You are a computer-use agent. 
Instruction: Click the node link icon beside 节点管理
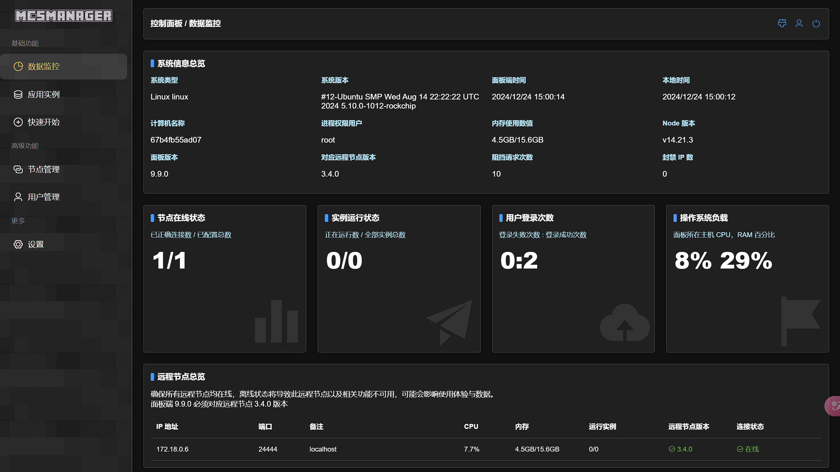[18, 169]
